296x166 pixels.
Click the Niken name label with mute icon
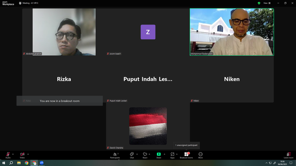(195, 101)
